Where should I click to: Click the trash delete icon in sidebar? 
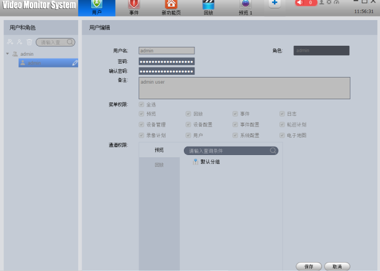(30, 42)
